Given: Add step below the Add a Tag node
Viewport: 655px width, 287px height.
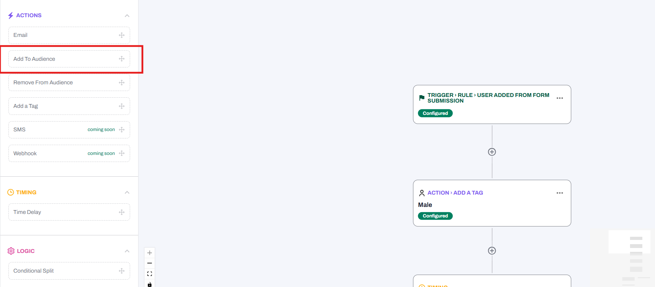Looking at the screenshot, I should [492, 250].
